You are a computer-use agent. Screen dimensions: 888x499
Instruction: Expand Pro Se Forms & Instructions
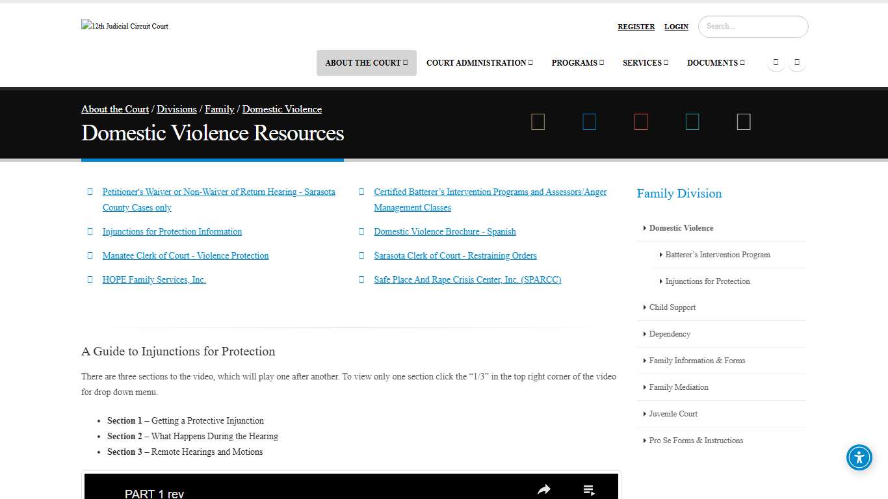tap(696, 440)
